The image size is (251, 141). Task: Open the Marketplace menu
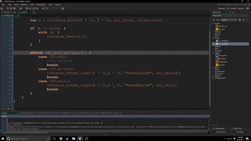[x=41, y=5]
